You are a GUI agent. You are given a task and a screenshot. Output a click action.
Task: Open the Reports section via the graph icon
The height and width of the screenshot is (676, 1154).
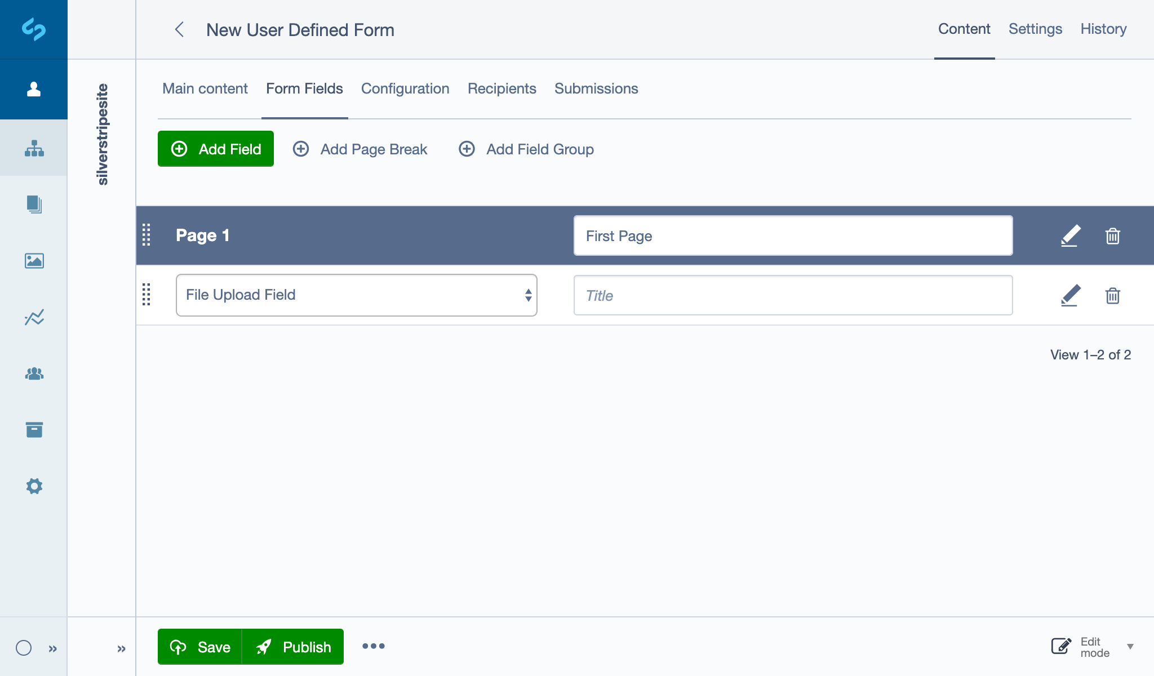click(34, 317)
